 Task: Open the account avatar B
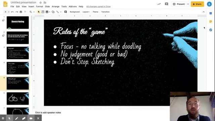tap(209, 4)
